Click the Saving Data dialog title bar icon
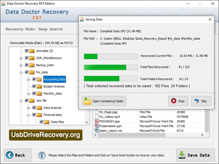219x164 pixels. pyautogui.click(x=81, y=19)
